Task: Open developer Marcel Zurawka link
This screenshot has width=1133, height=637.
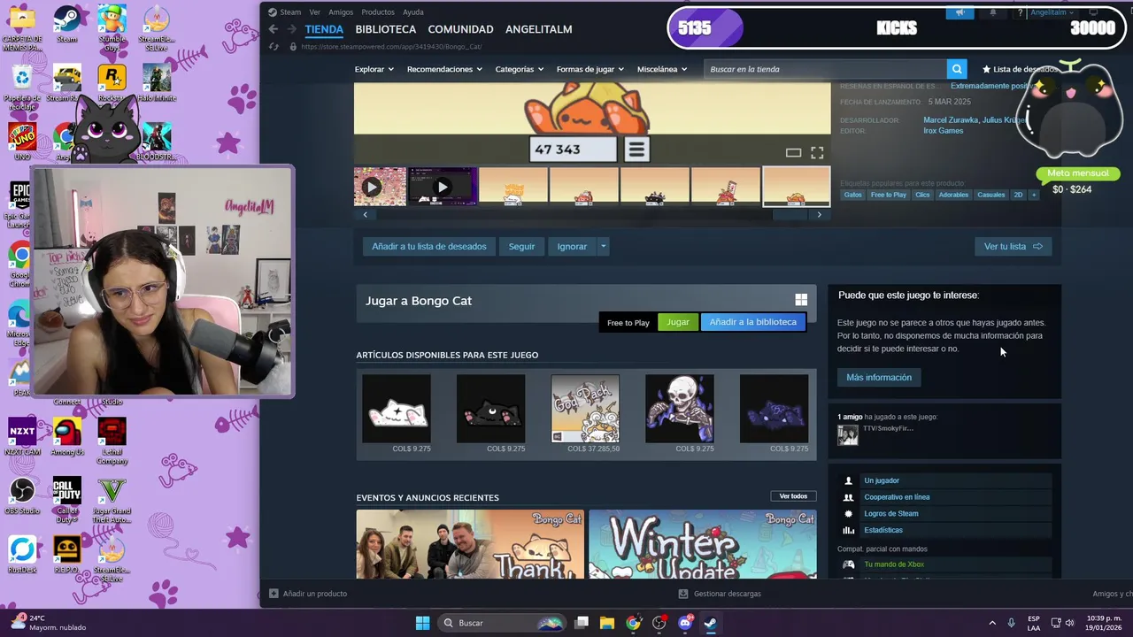Action: pos(950,120)
